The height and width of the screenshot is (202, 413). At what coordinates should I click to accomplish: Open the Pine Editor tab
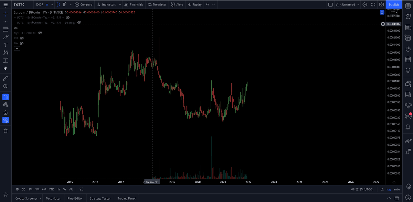pos(75,198)
